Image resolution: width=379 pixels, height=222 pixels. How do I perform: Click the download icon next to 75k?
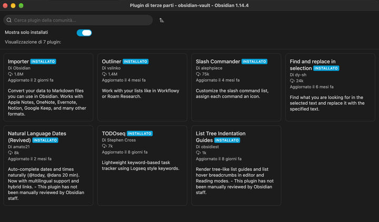click(198, 74)
